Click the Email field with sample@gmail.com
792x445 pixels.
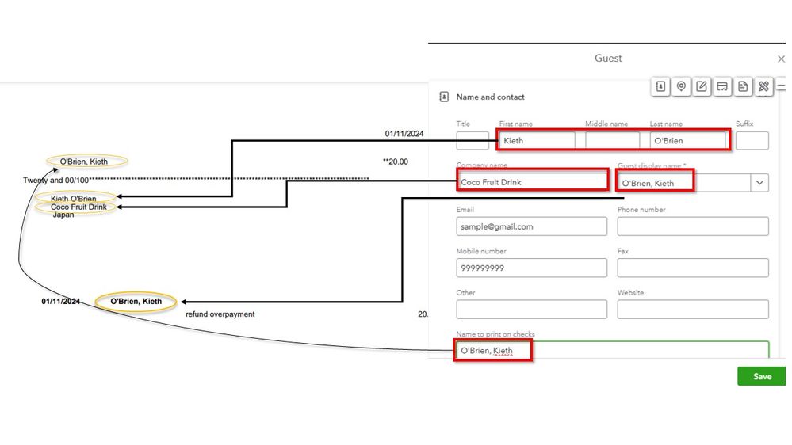tap(531, 226)
